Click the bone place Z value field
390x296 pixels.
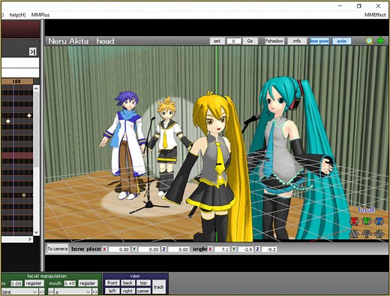[178, 249]
